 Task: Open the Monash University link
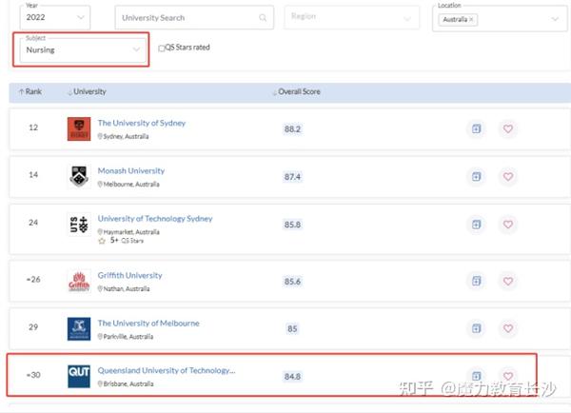(131, 170)
